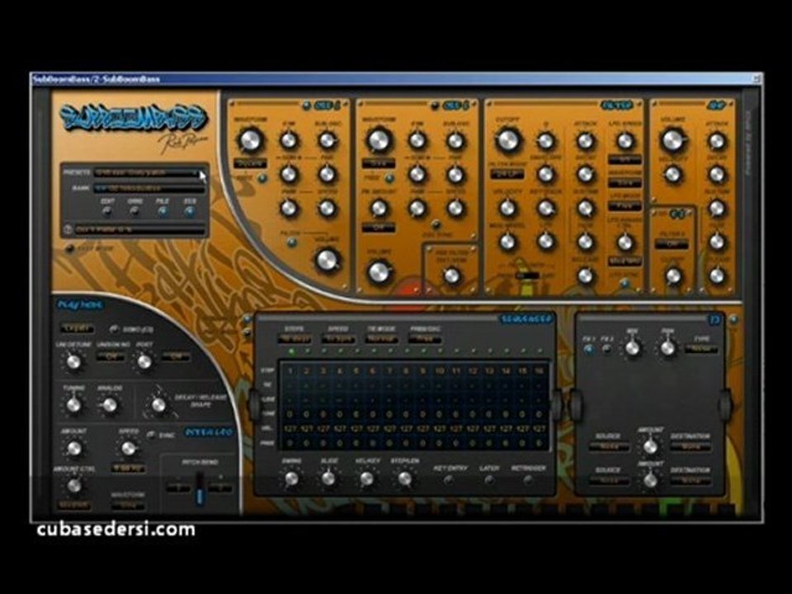Open OSC 1 waveform selector

click(x=250, y=164)
